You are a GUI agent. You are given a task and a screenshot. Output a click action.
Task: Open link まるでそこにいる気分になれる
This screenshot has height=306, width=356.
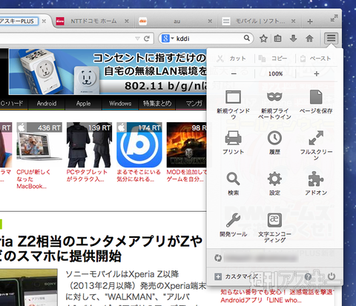[139, 176]
